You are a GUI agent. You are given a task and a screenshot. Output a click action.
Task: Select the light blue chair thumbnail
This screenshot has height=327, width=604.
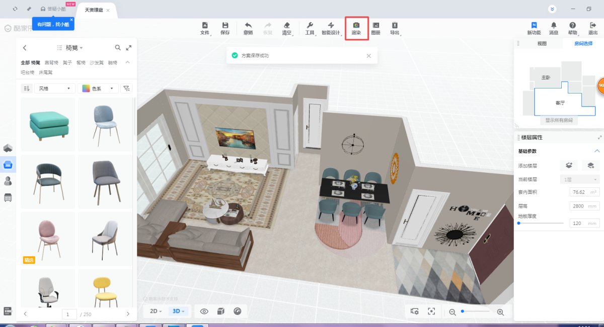click(105, 125)
